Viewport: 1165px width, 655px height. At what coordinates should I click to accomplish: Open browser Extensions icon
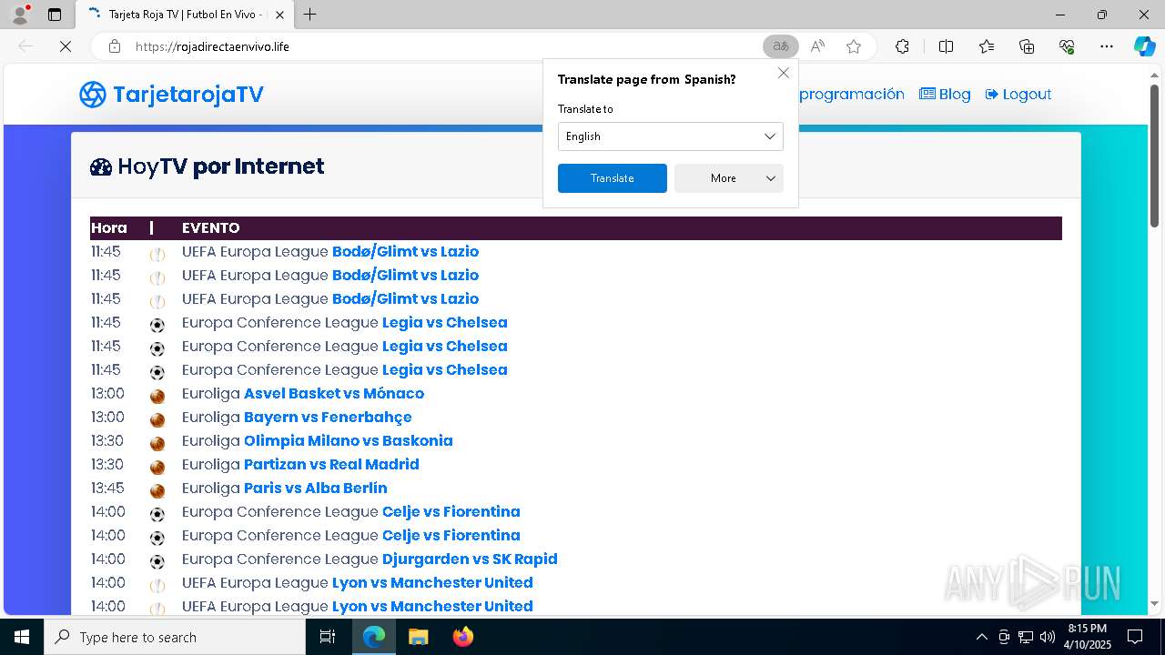point(902,46)
